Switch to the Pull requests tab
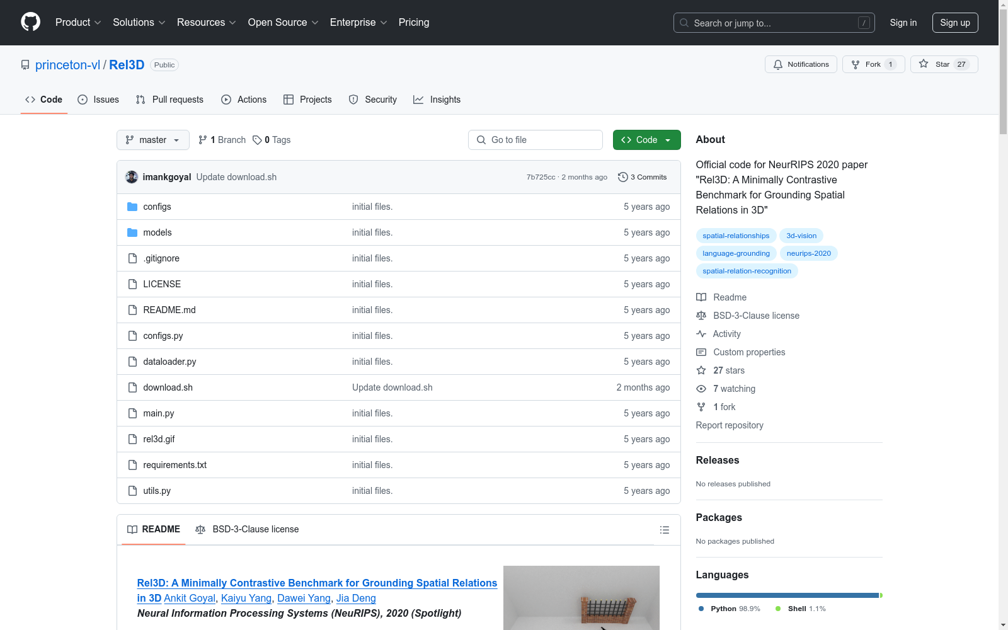Viewport: 1008px width, 630px height. pyautogui.click(x=169, y=100)
